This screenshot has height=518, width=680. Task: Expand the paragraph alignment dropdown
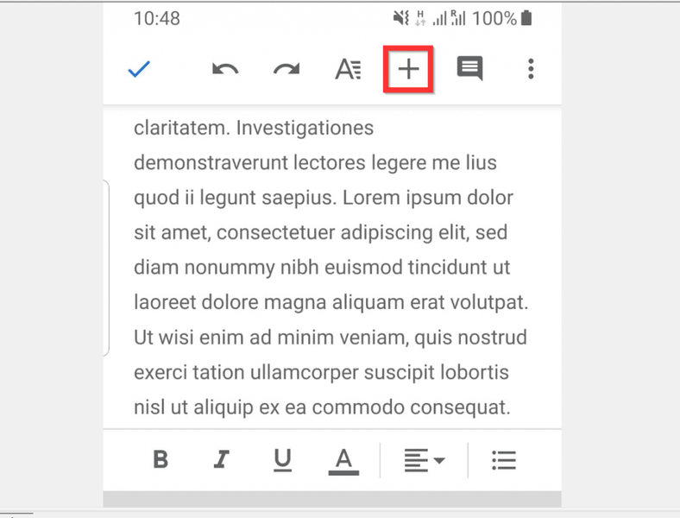point(425,460)
